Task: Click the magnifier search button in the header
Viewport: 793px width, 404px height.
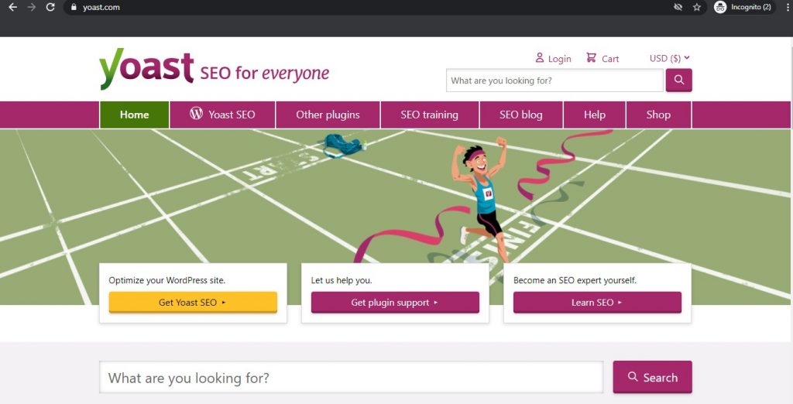Action: coord(678,80)
